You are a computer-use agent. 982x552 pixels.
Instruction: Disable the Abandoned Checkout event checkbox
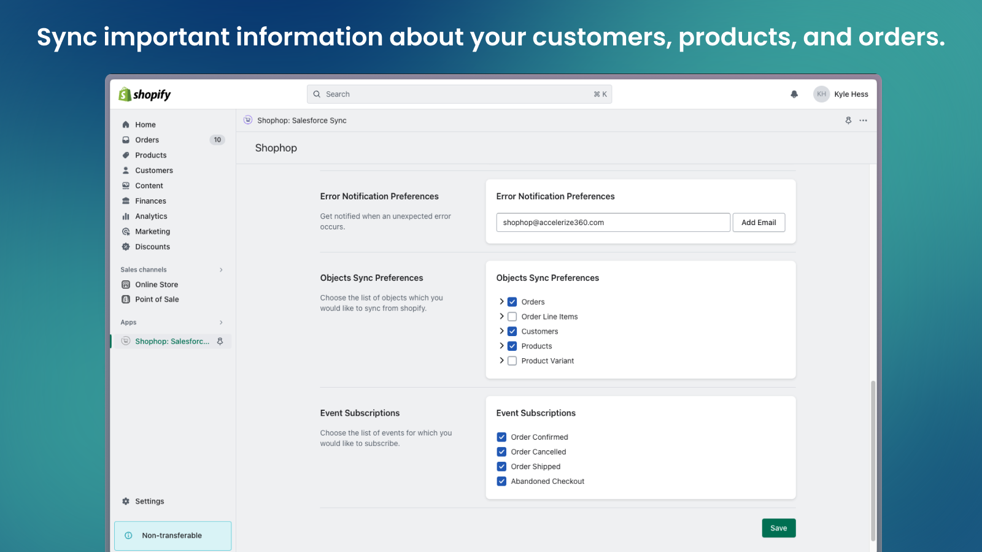click(501, 481)
